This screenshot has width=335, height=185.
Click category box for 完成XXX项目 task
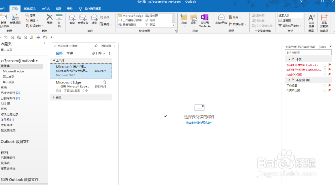(325, 74)
